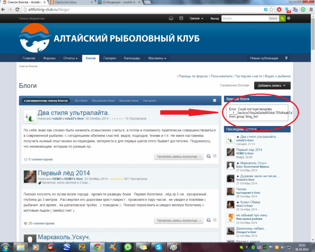Screen dimensions: 315x252
Task: Open Avast antivirus from the taskbar
Action: coord(113,247)
